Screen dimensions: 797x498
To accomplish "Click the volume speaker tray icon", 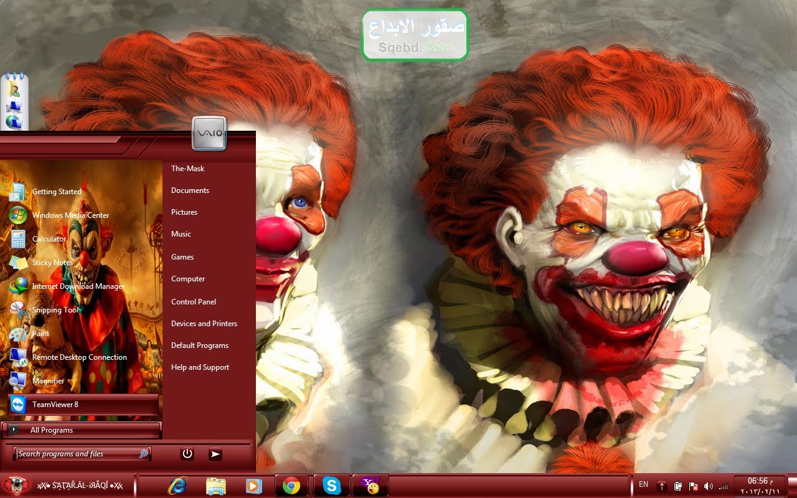I will coord(709,486).
